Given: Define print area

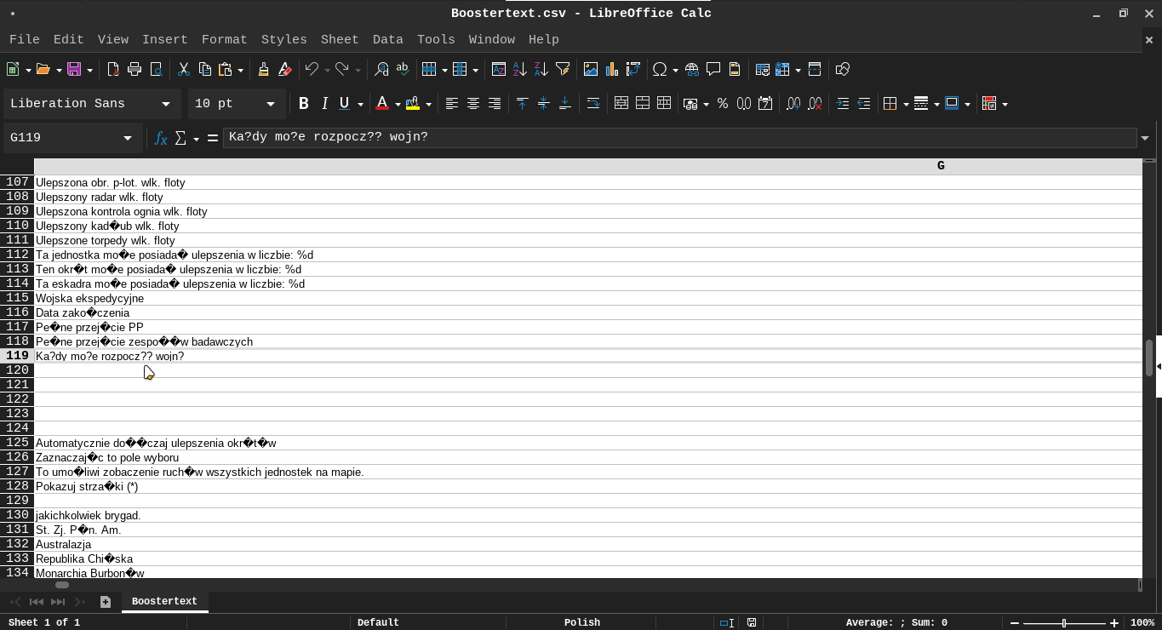Looking at the screenshot, I should (x=763, y=70).
